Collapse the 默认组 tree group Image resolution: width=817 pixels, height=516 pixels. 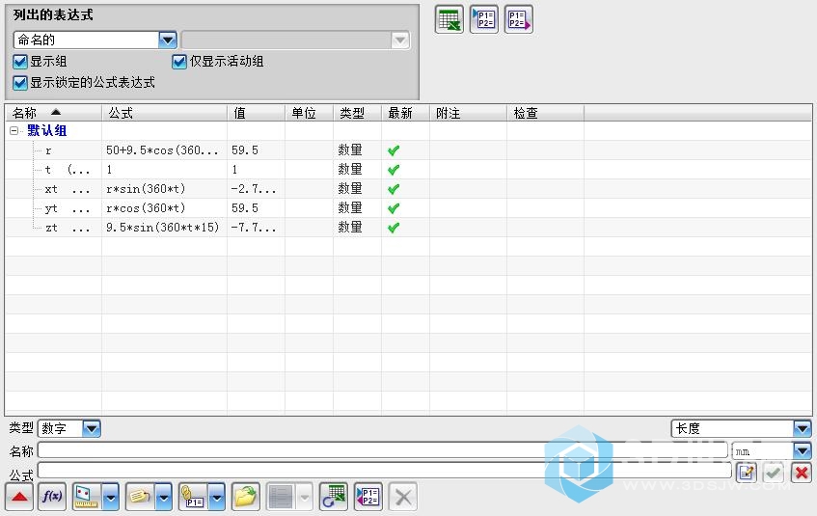[x=14, y=131]
